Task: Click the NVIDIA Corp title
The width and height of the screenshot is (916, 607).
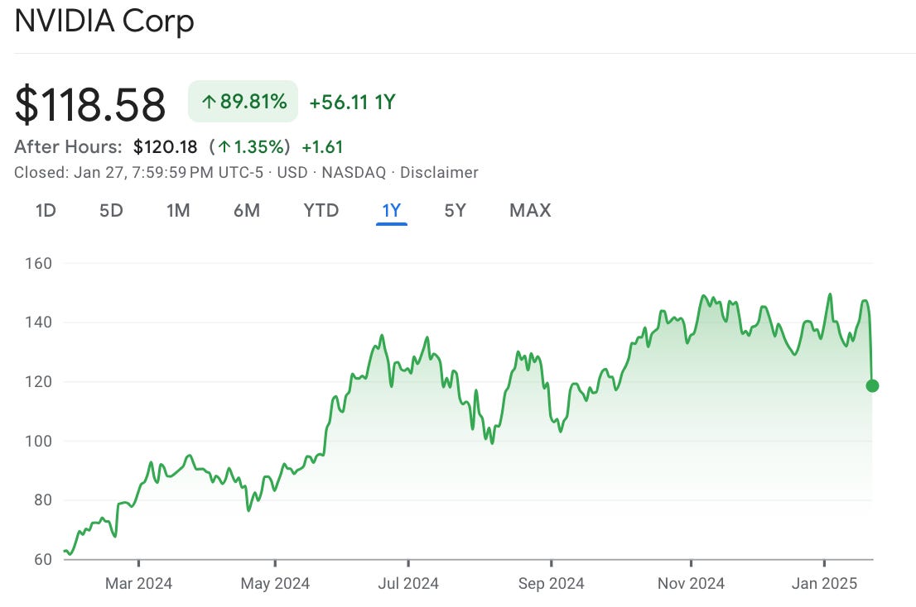Action: click(x=104, y=21)
